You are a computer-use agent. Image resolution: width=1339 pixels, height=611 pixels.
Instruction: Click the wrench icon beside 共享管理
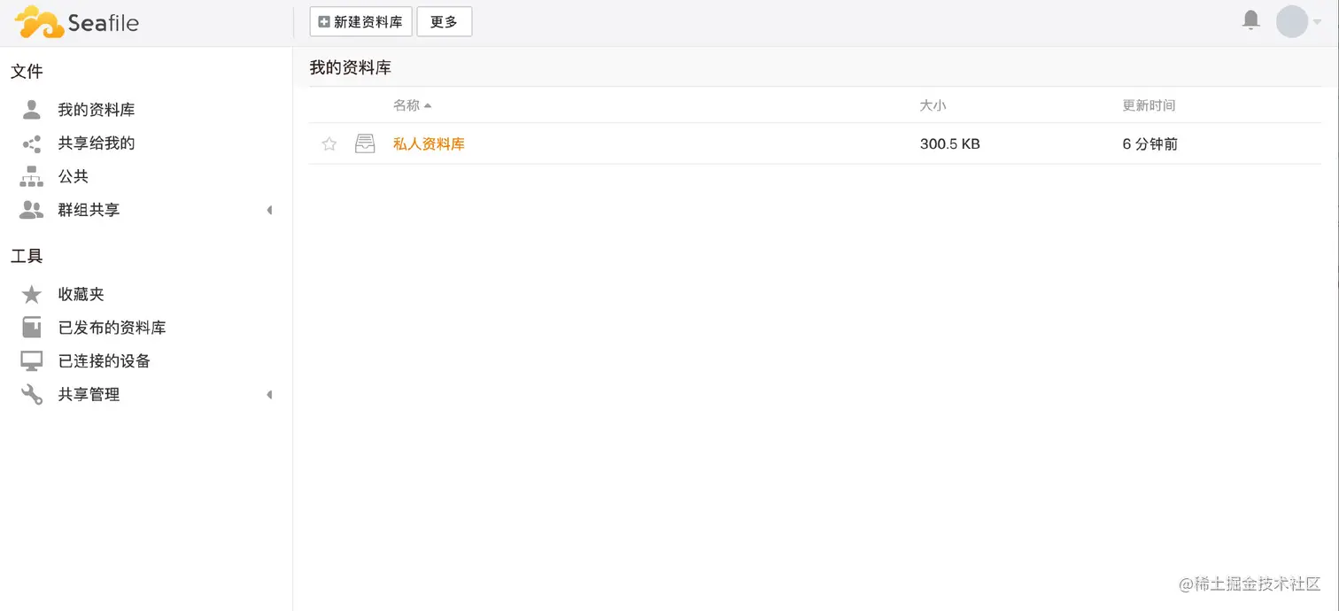[32, 395]
